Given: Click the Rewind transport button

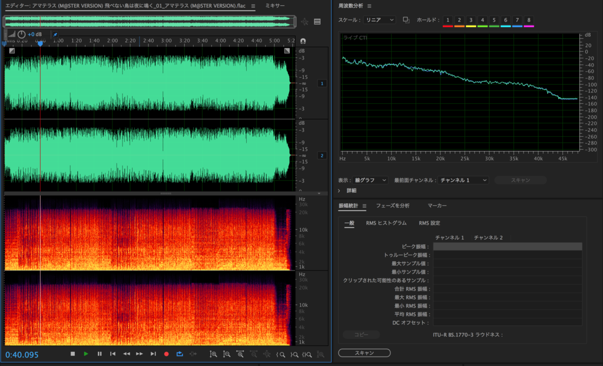Looking at the screenshot, I should (126, 354).
